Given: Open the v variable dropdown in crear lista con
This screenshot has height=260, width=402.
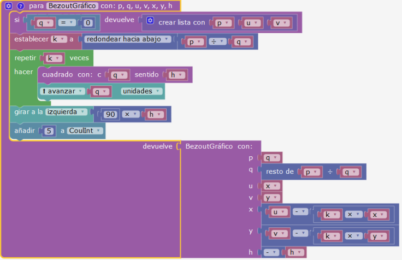Looking at the screenshot, I should point(282,23).
